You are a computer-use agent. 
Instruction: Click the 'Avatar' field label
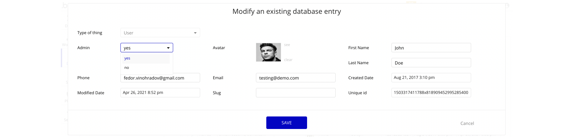tap(219, 48)
